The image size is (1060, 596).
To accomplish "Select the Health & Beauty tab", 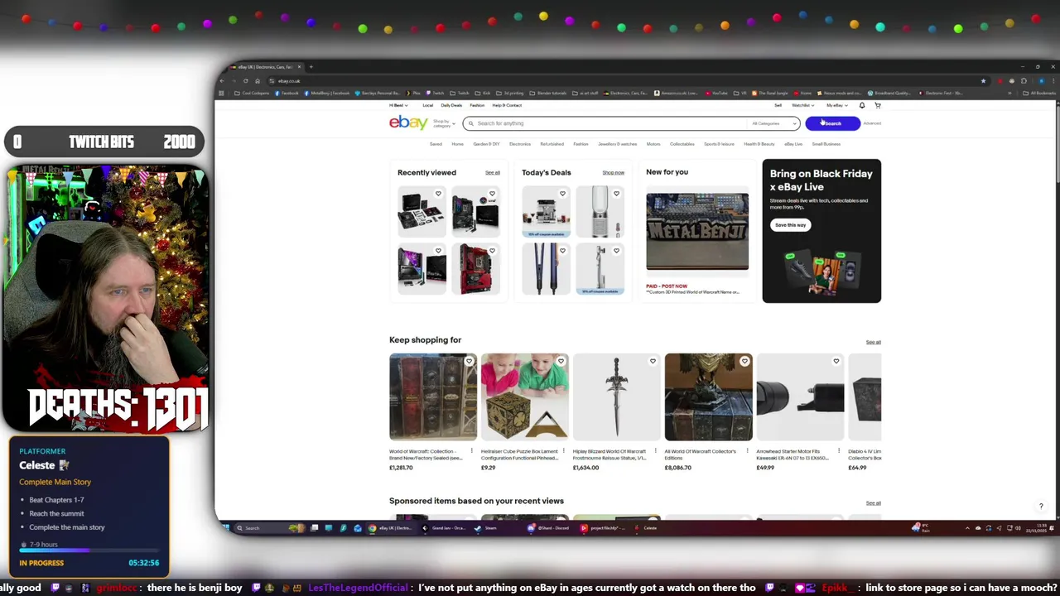I will click(x=759, y=144).
